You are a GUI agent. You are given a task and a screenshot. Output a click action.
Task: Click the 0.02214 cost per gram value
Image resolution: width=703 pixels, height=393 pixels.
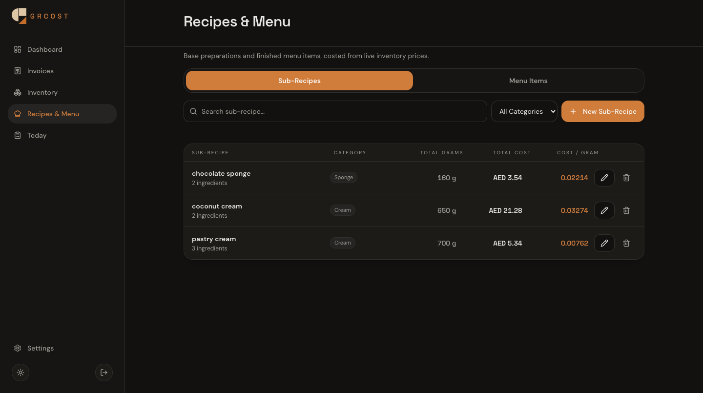coord(575,178)
